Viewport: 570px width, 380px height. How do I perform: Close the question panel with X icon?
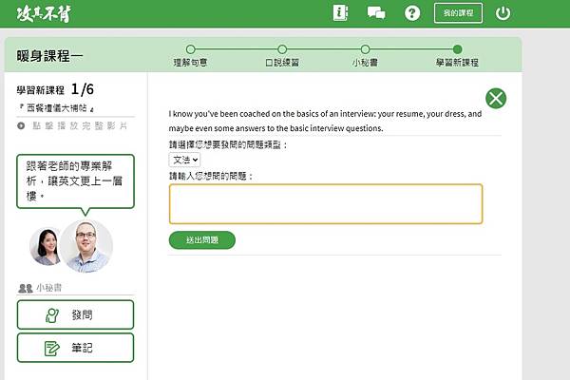click(x=496, y=98)
